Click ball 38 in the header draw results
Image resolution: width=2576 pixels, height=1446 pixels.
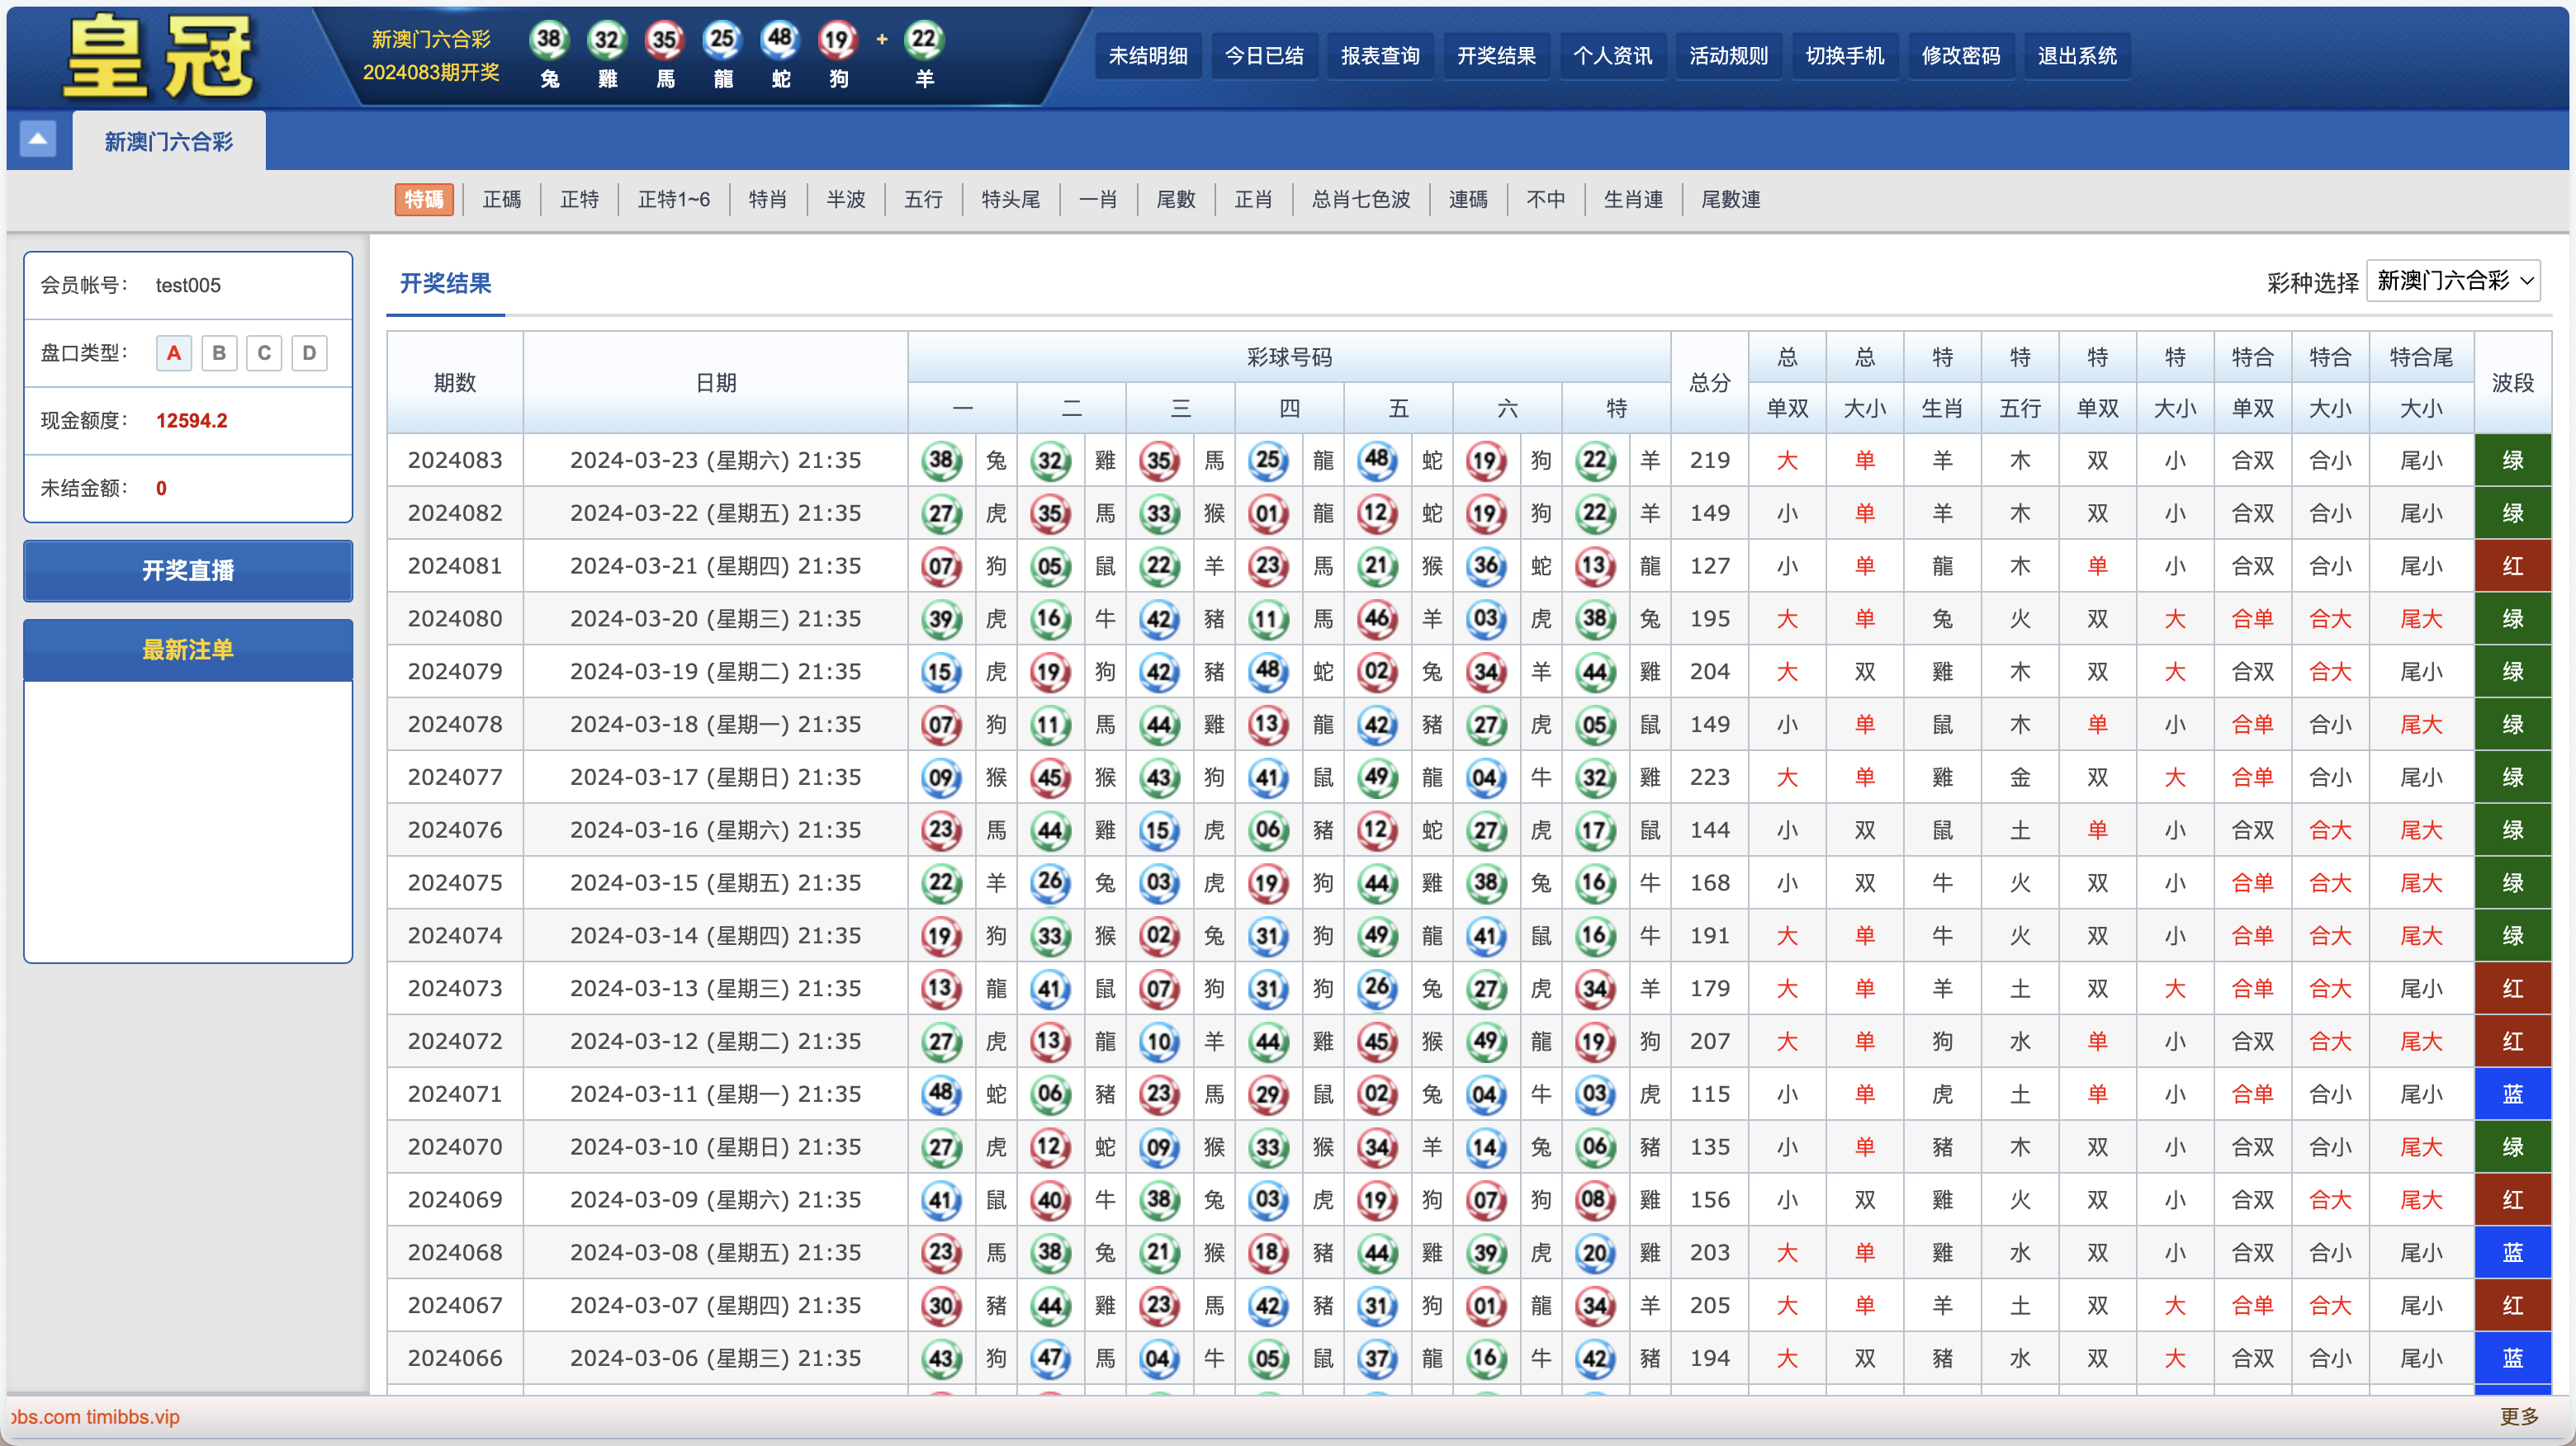pyautogui.click(x=549, y=40)
